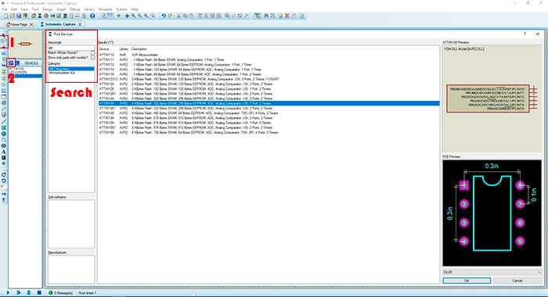Pause the simulation in the bottom bar
The image size is (548, 297).
[x=29, y=293]
